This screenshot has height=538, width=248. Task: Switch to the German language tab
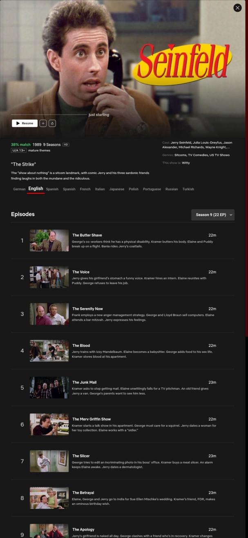pos(19,189)
